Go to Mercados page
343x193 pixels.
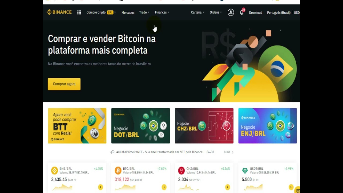tap(128, 13)
